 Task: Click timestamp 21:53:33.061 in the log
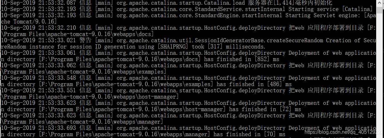[x=57, y=53]
